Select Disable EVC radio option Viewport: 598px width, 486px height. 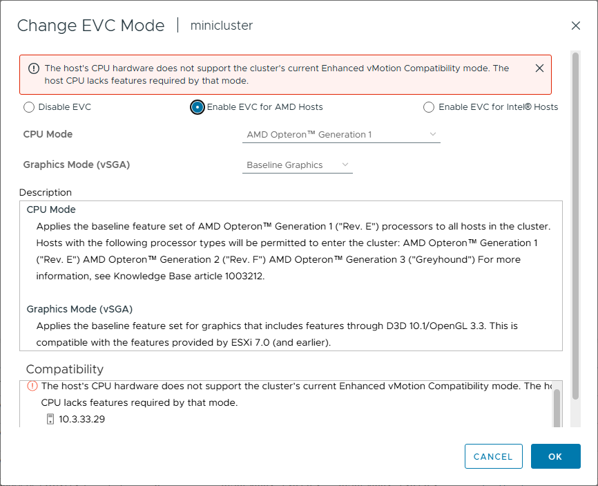[x=28, y=107]
